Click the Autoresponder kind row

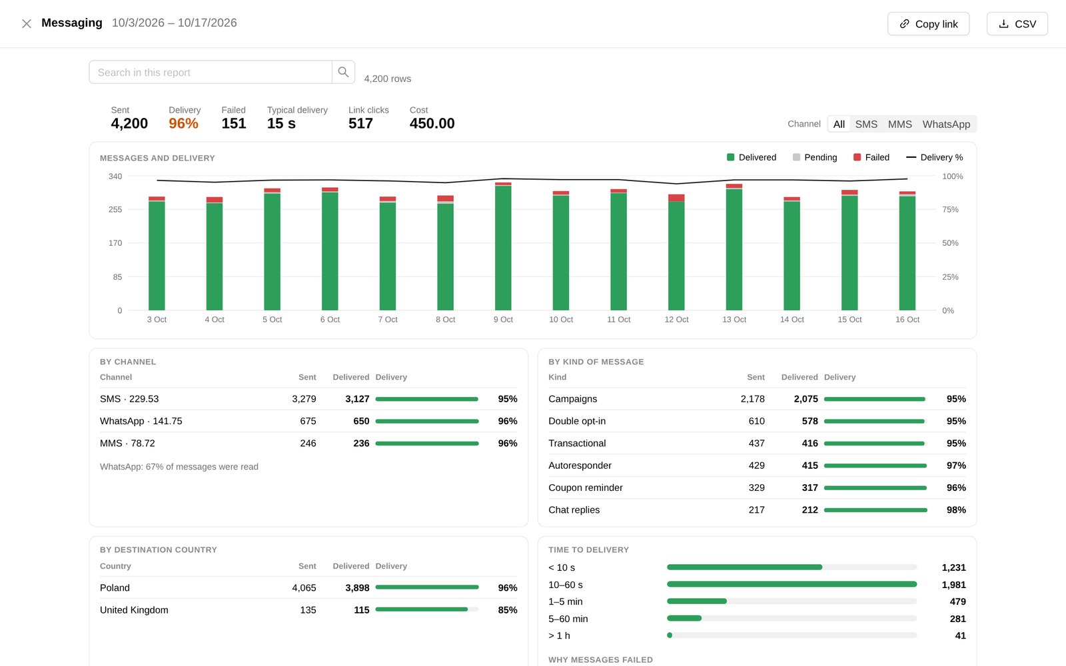coord(757,466)
